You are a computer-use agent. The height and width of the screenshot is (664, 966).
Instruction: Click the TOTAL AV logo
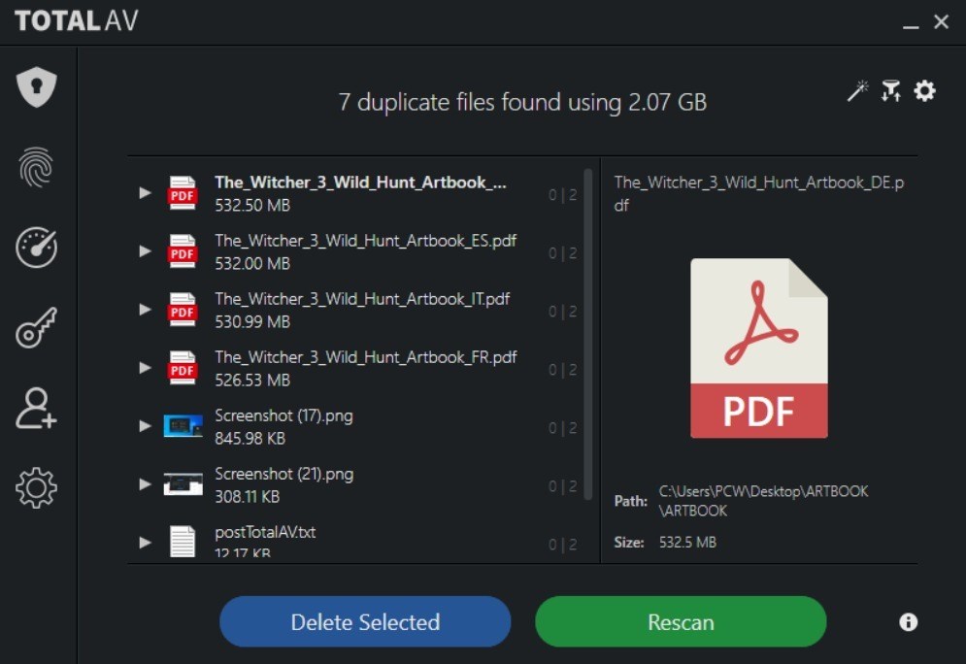pyautogui.click(x=77, y=21)
